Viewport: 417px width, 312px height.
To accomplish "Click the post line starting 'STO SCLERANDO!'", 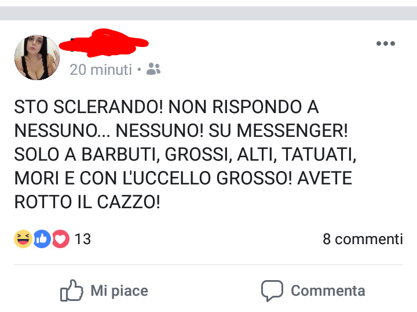I will click(166, 107).
